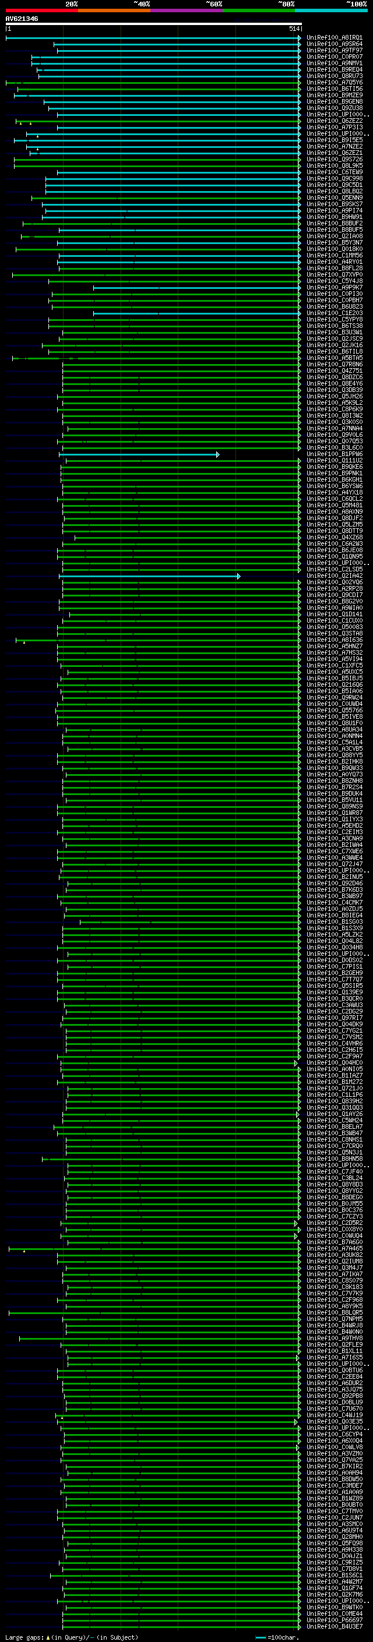Select hit label UniRef100_A7P3I3
The height and width of the screenshot is (1642, 373).
point(334,128)
